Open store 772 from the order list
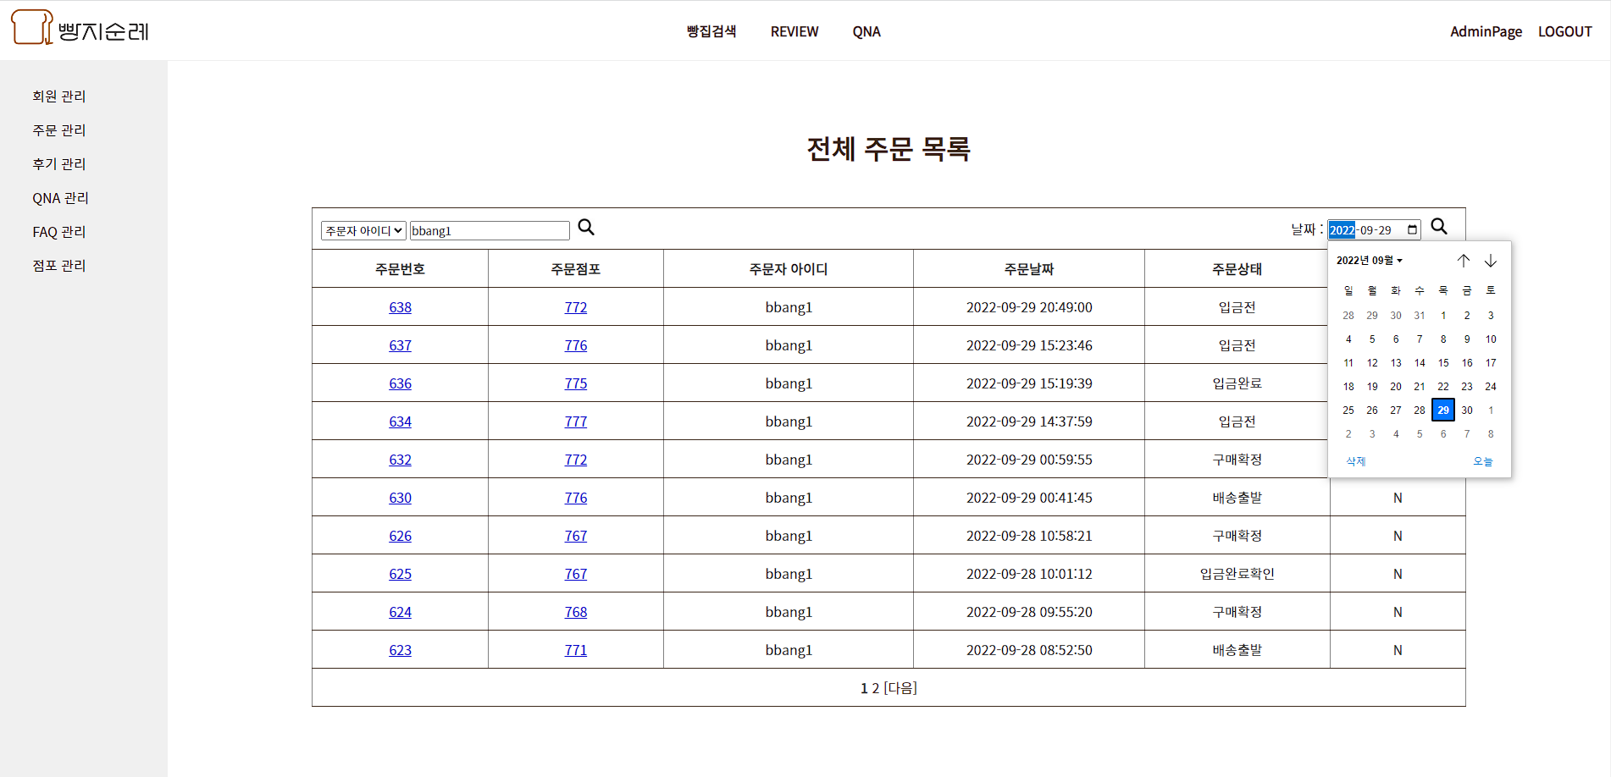 pyautogui.click(x=575, y=306)
